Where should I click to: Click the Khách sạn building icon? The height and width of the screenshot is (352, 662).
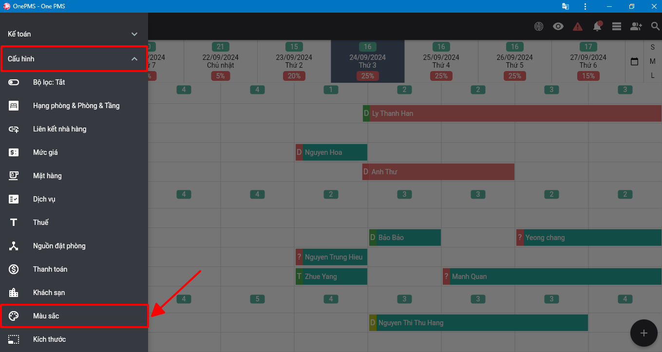click(x=14, y=293)
